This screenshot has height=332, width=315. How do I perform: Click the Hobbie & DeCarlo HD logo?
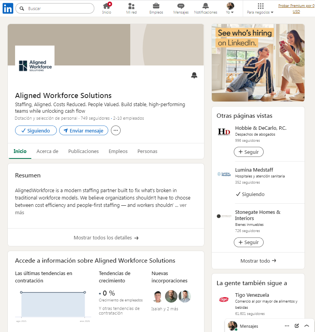click(x=224, y=132)
